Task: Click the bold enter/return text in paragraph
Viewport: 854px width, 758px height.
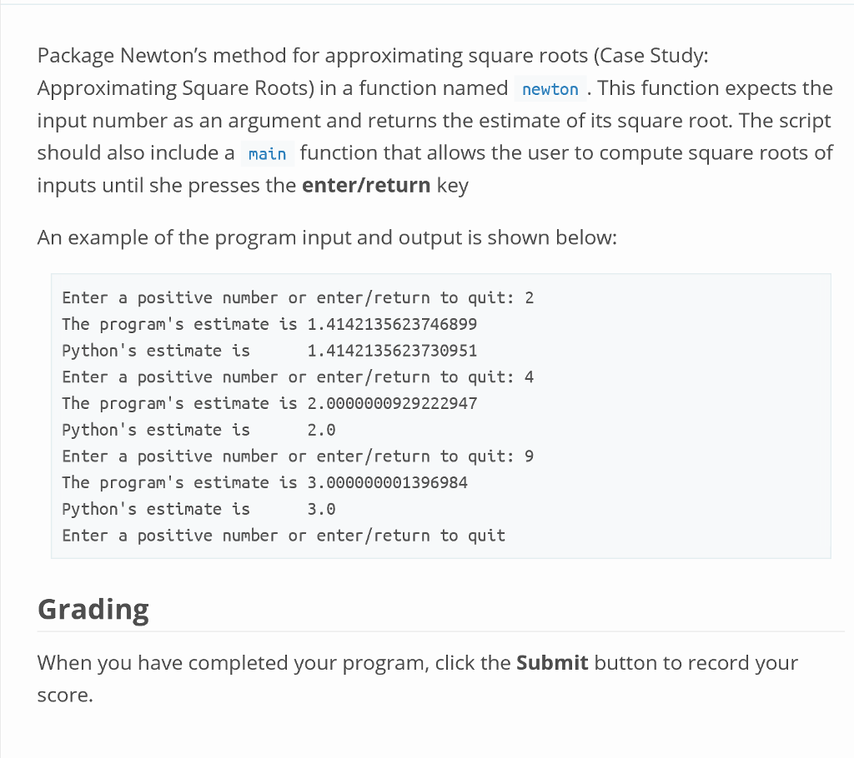Action: coord(366,186)
